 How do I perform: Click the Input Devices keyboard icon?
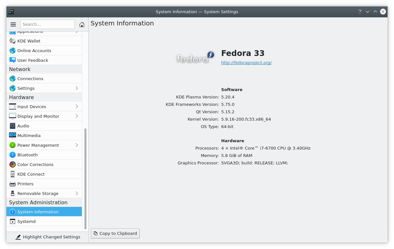[13, 106]
